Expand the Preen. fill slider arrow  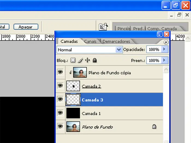point(164,60)
